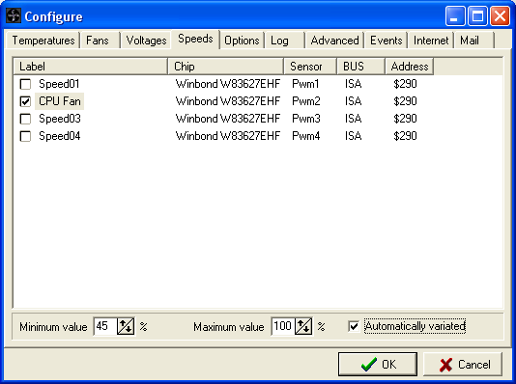Select the Speed04 row label

pos(60,136)
